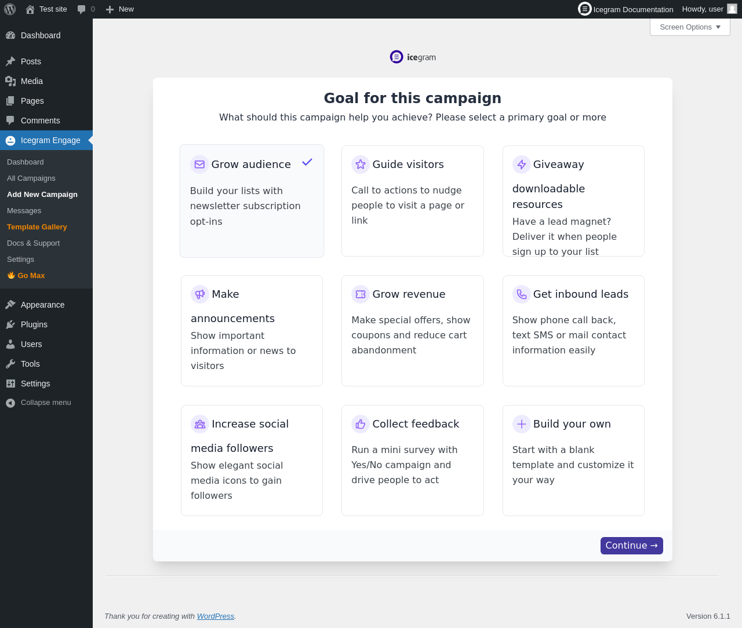742x628 pixels.
Task: Click the envelope icon on Grow audience
Action: point(199,165)
